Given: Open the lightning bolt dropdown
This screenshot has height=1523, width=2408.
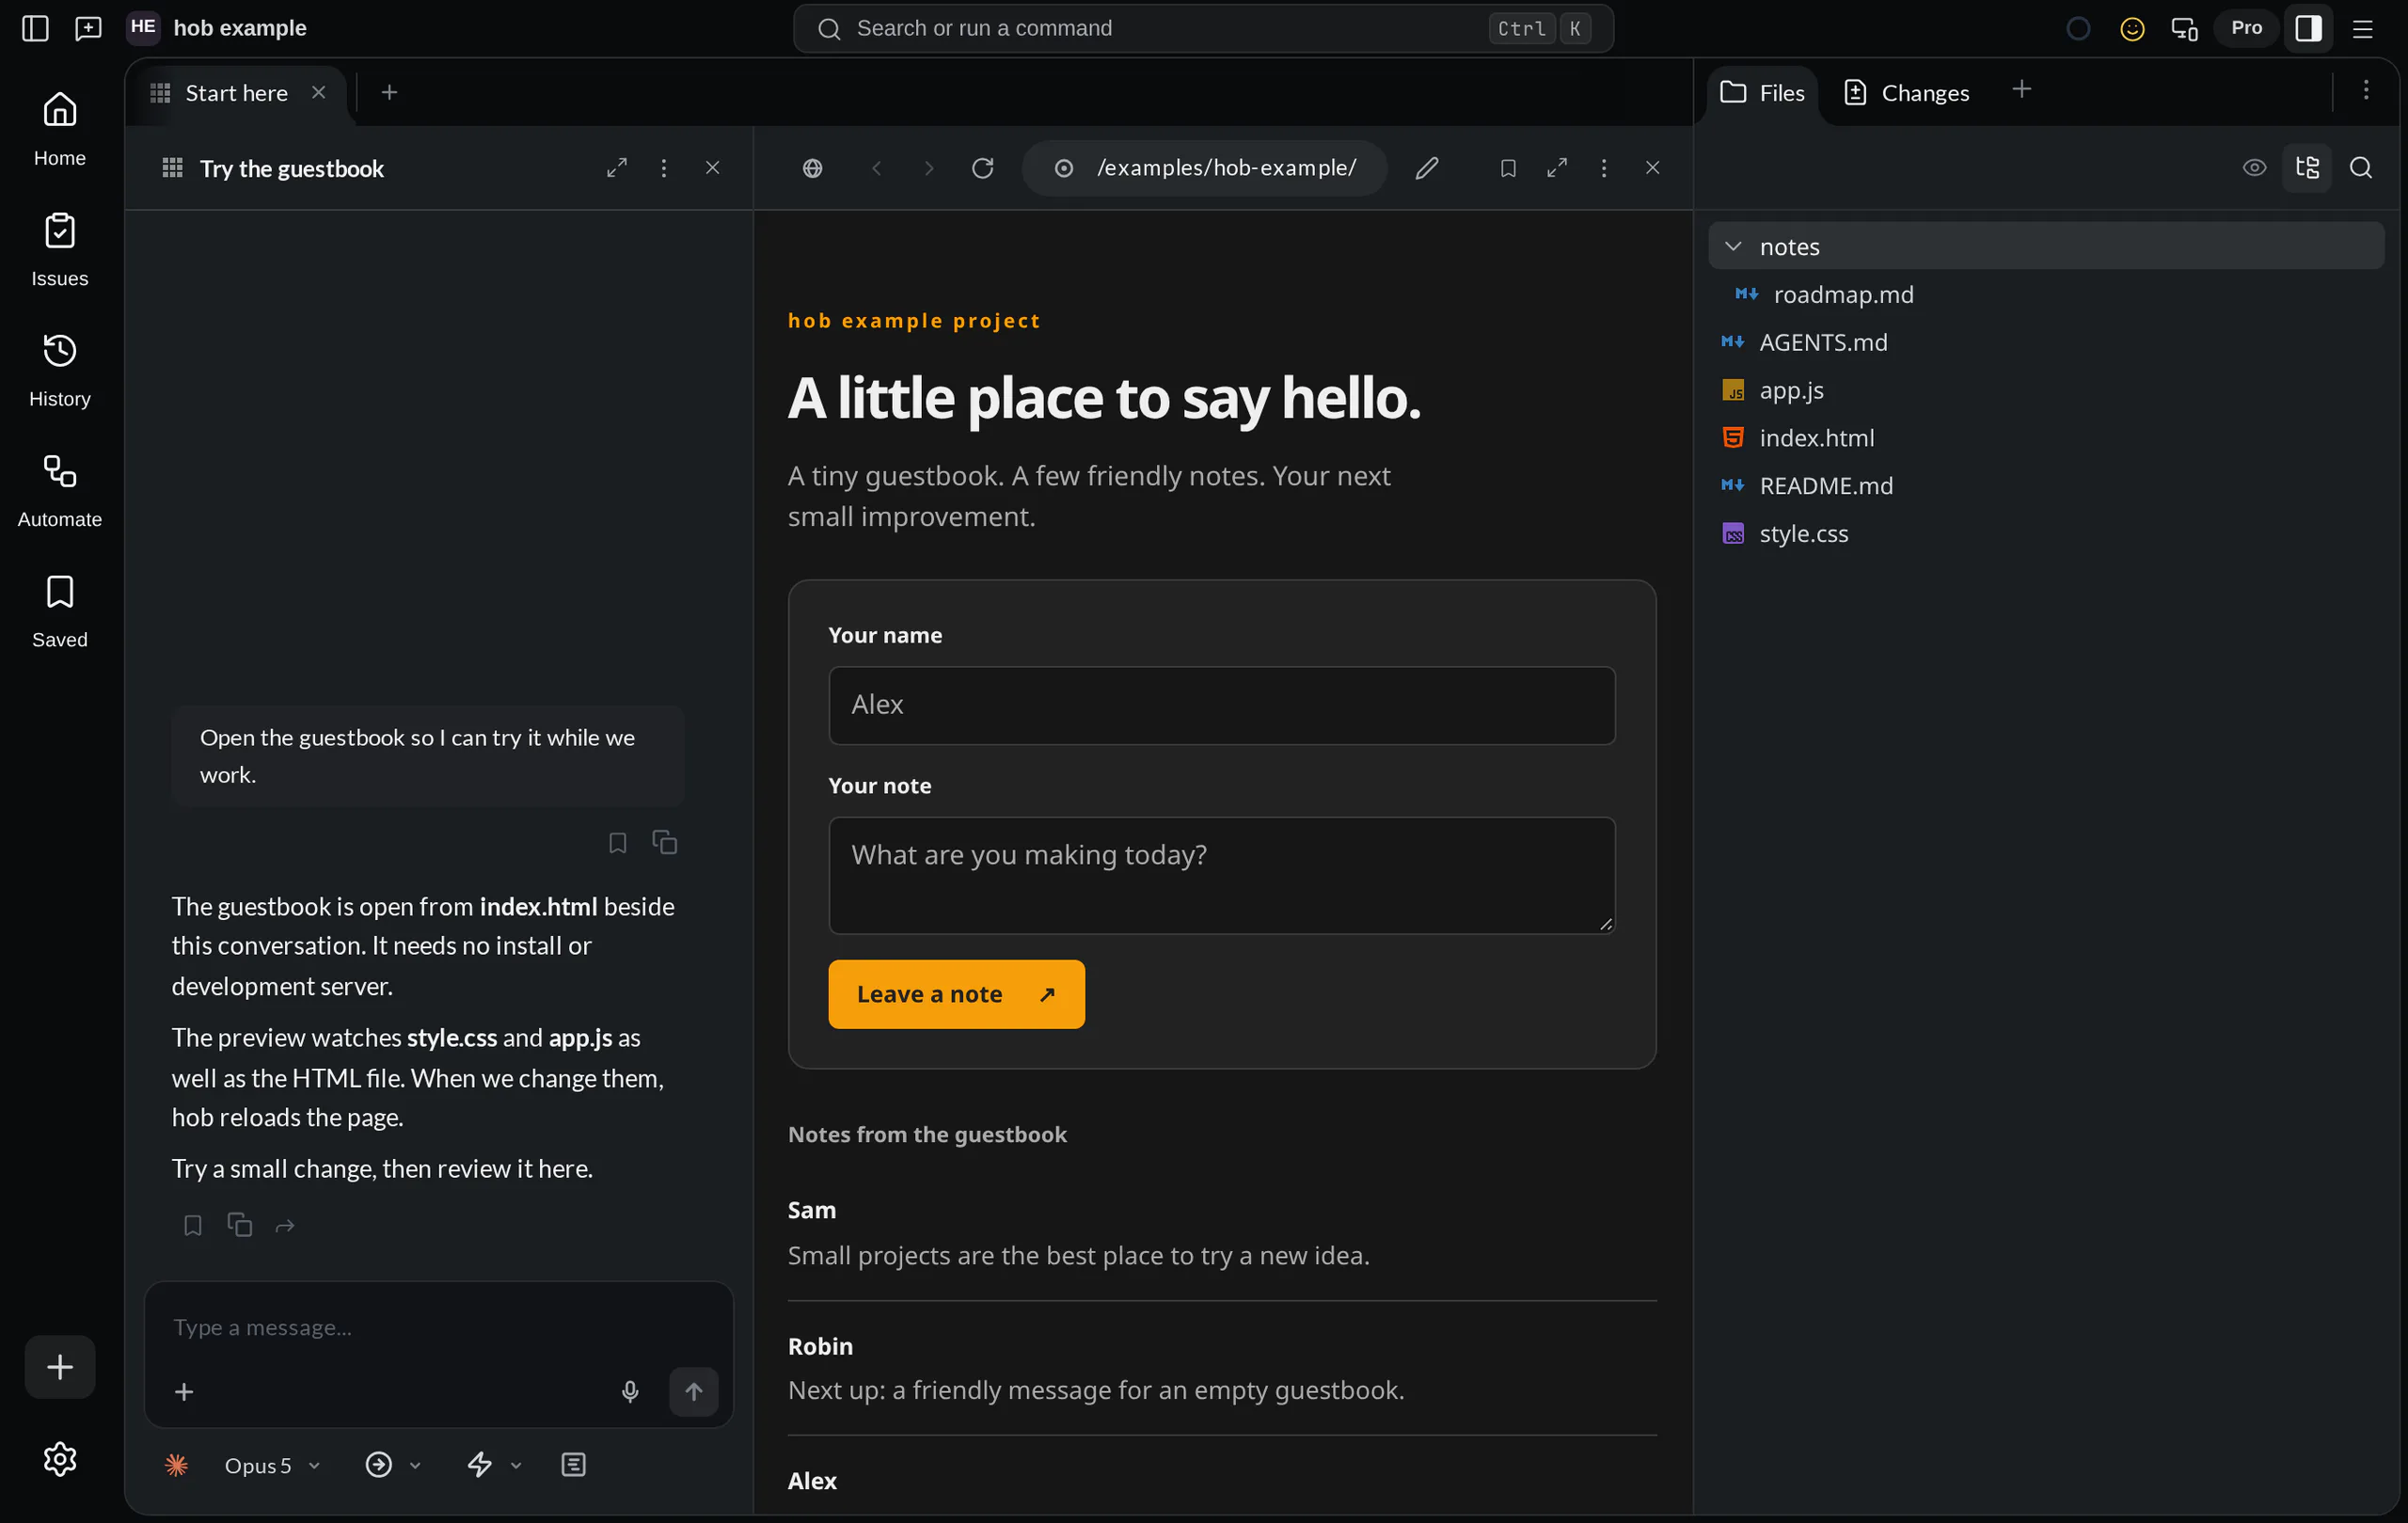Looking at the screenshot, I should click(494, 1465).
